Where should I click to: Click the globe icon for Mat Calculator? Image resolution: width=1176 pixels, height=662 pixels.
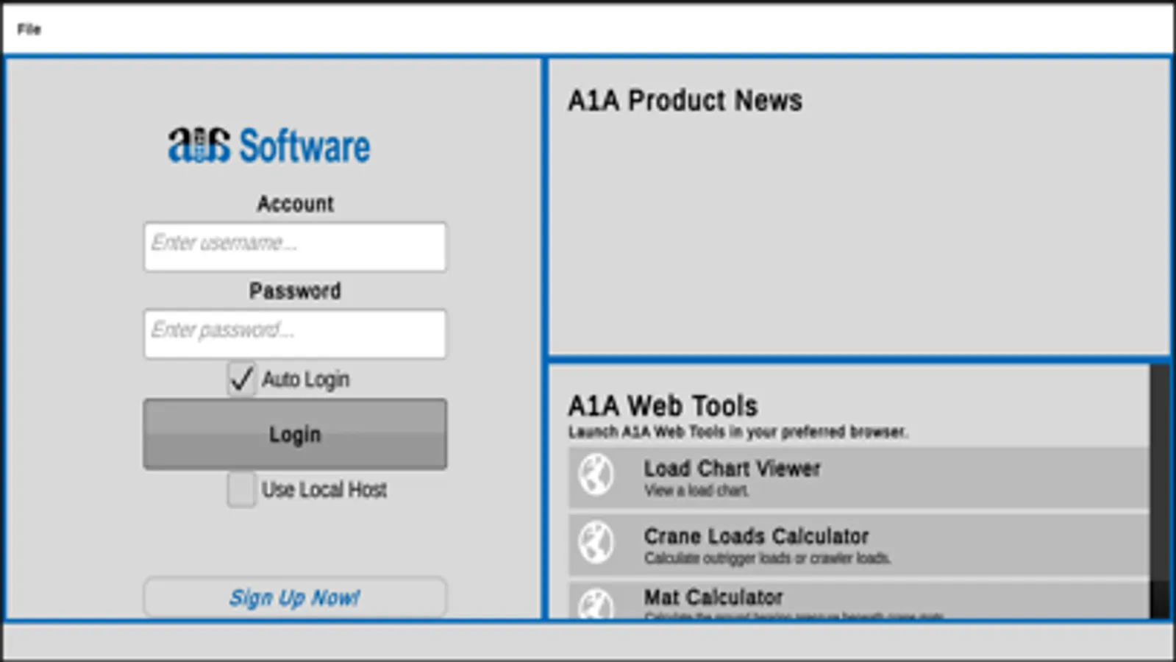596,603
